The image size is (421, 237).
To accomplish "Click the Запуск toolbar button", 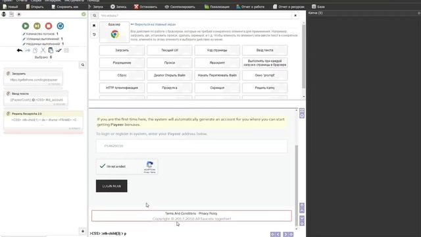I will [x=95, y=7].
